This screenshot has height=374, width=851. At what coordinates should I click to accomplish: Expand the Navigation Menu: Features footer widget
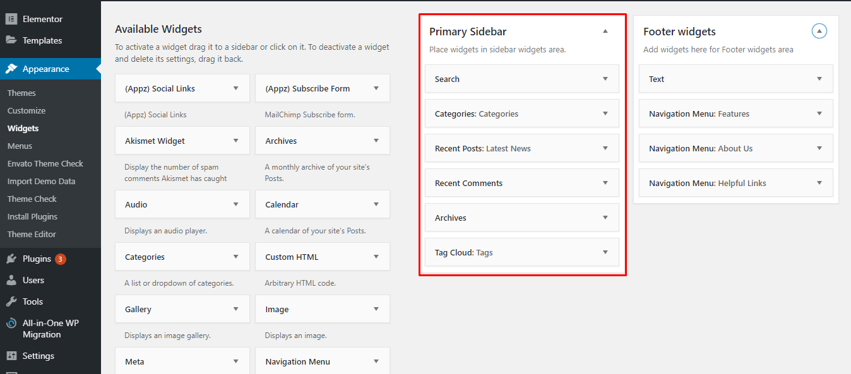(819, 113)
